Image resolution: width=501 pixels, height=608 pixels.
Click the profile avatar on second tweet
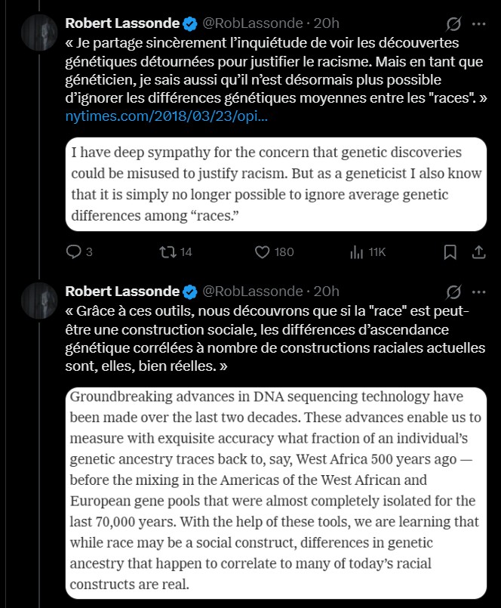pos(39,301)
